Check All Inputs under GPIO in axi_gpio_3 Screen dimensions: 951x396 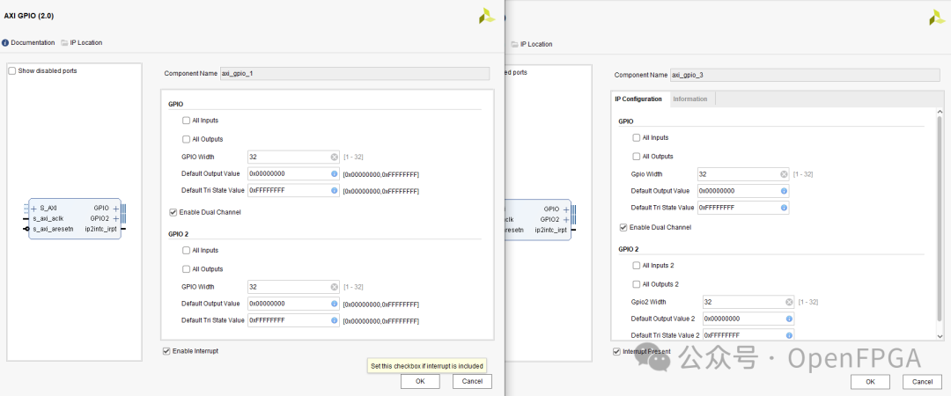coord(637,137)
